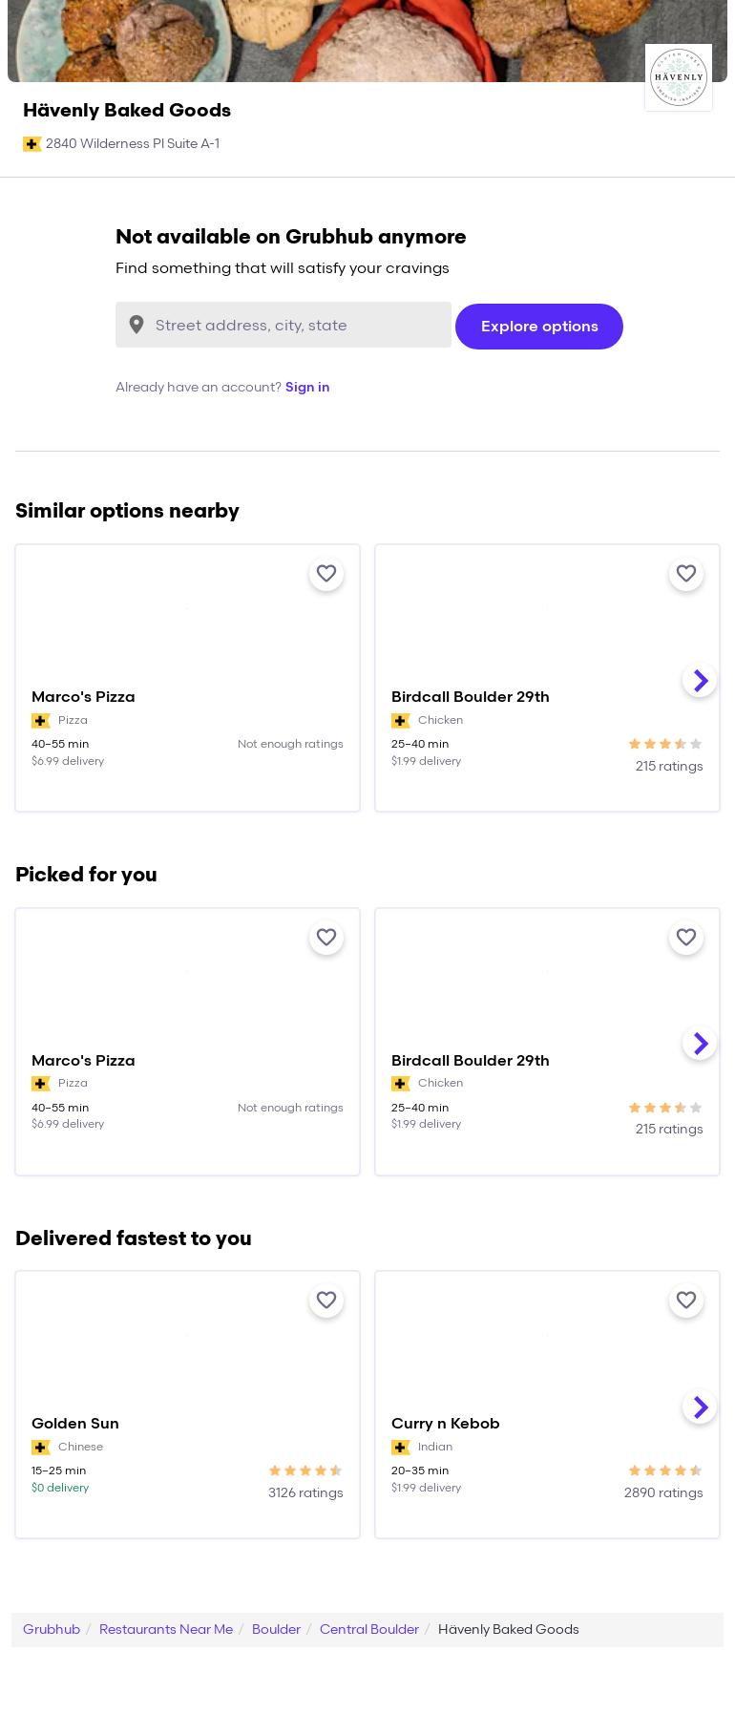The height and width of the screenshot is (1714, 735).
Task: Open the Sign in link
Action: click(307, 387)
